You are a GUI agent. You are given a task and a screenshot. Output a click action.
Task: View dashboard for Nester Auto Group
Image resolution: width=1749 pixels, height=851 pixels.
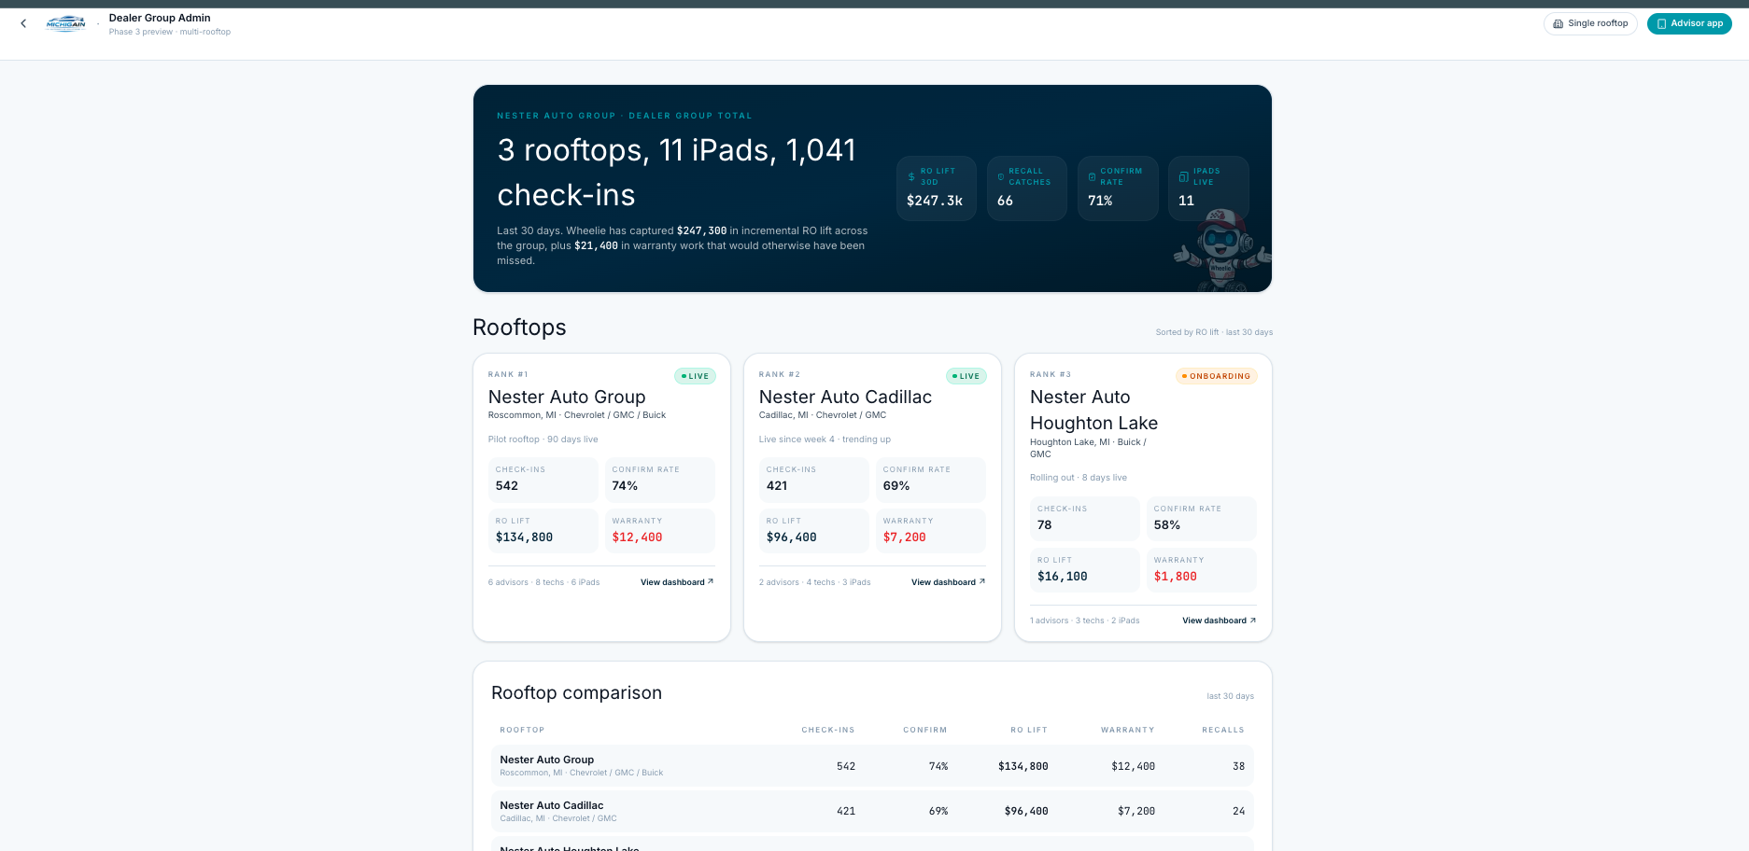pyautogui.click(x=677, y=582)
